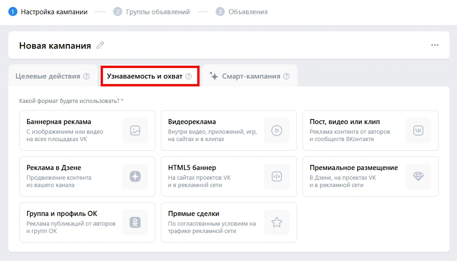Screen dimensions: 457x261
Task: Click the pencil icon to rename campaign
Action: (x=100, y=45)
